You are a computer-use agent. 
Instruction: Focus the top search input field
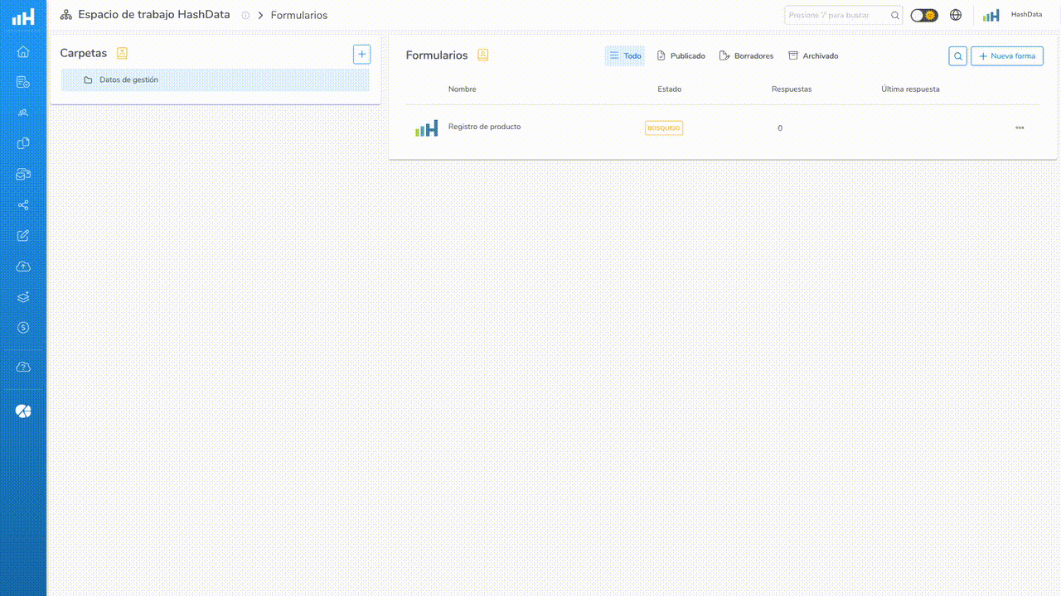[837, 15]
